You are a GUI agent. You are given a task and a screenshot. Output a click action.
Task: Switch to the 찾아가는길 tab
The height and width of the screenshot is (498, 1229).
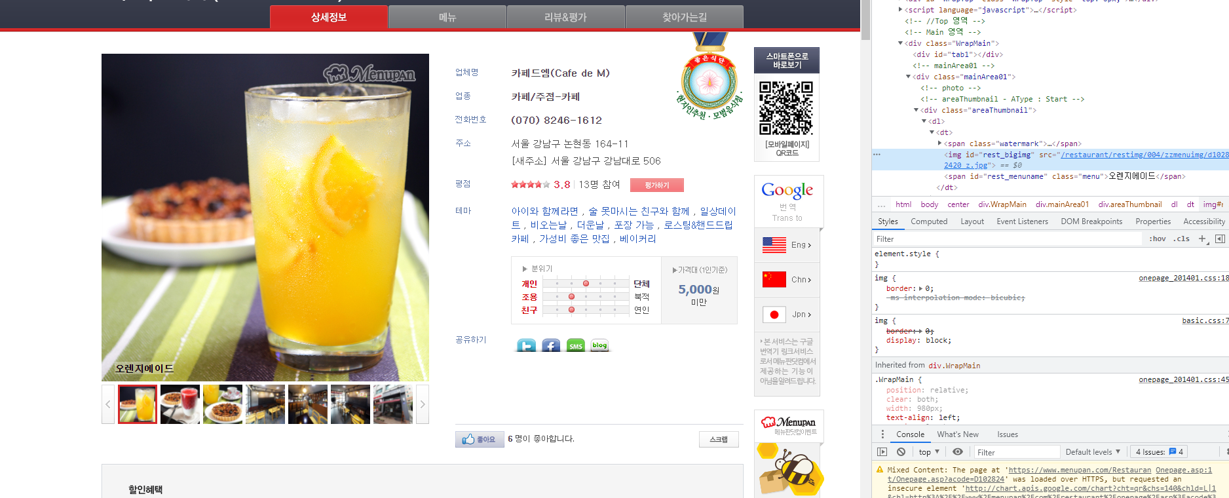685,17
